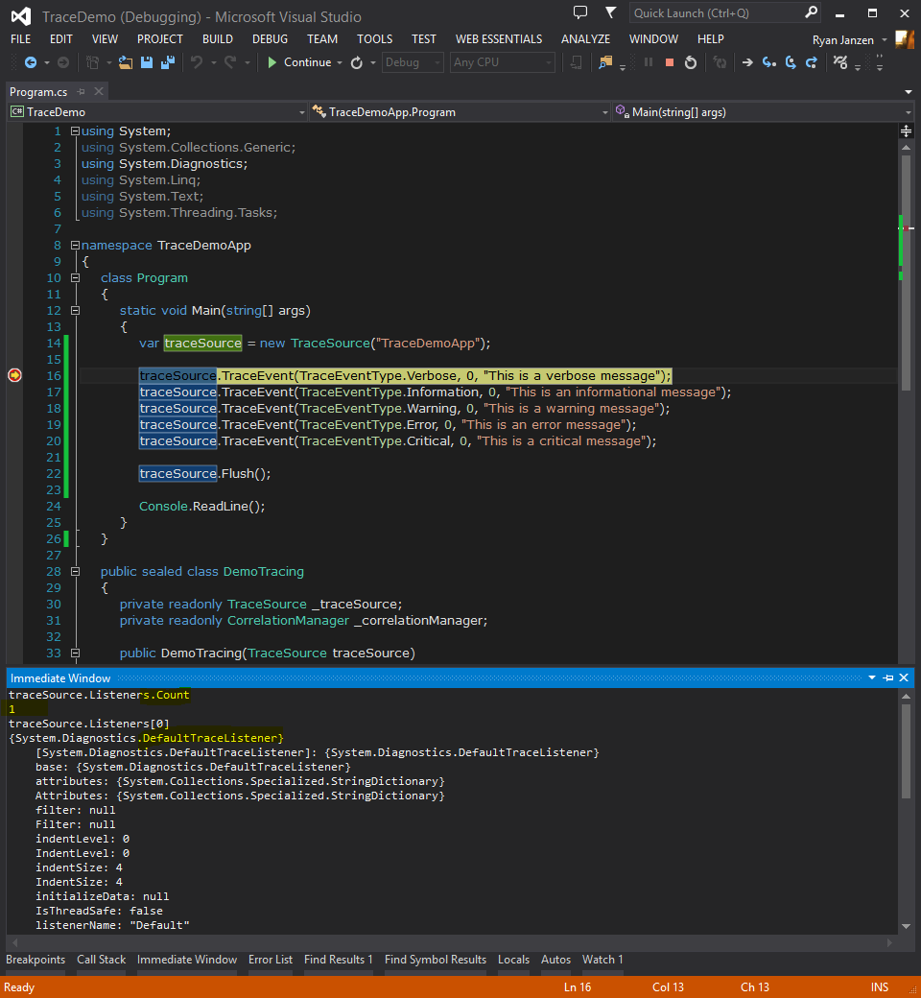
Task: Open the Debug configuration dropdown
Action: [413, 62]
